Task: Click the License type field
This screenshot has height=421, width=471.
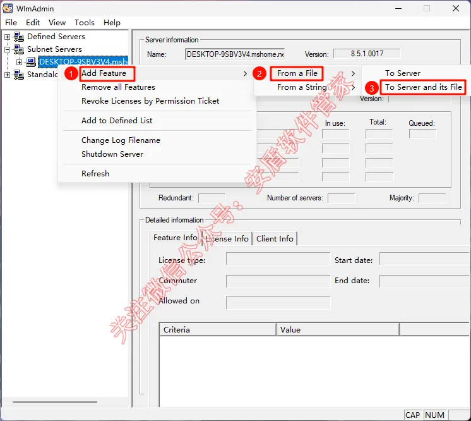Action: (278, 259)
